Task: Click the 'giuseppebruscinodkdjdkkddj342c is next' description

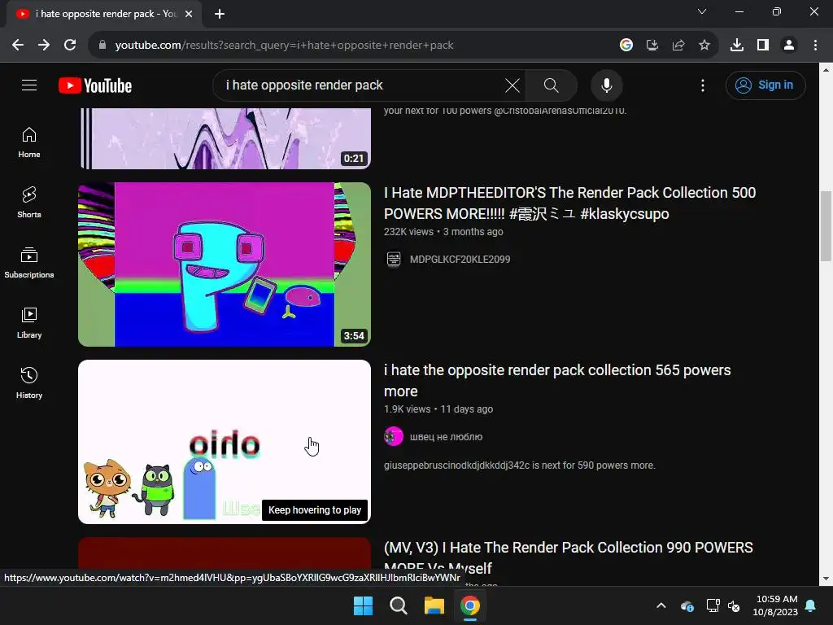Action: (x=520, y=465)
